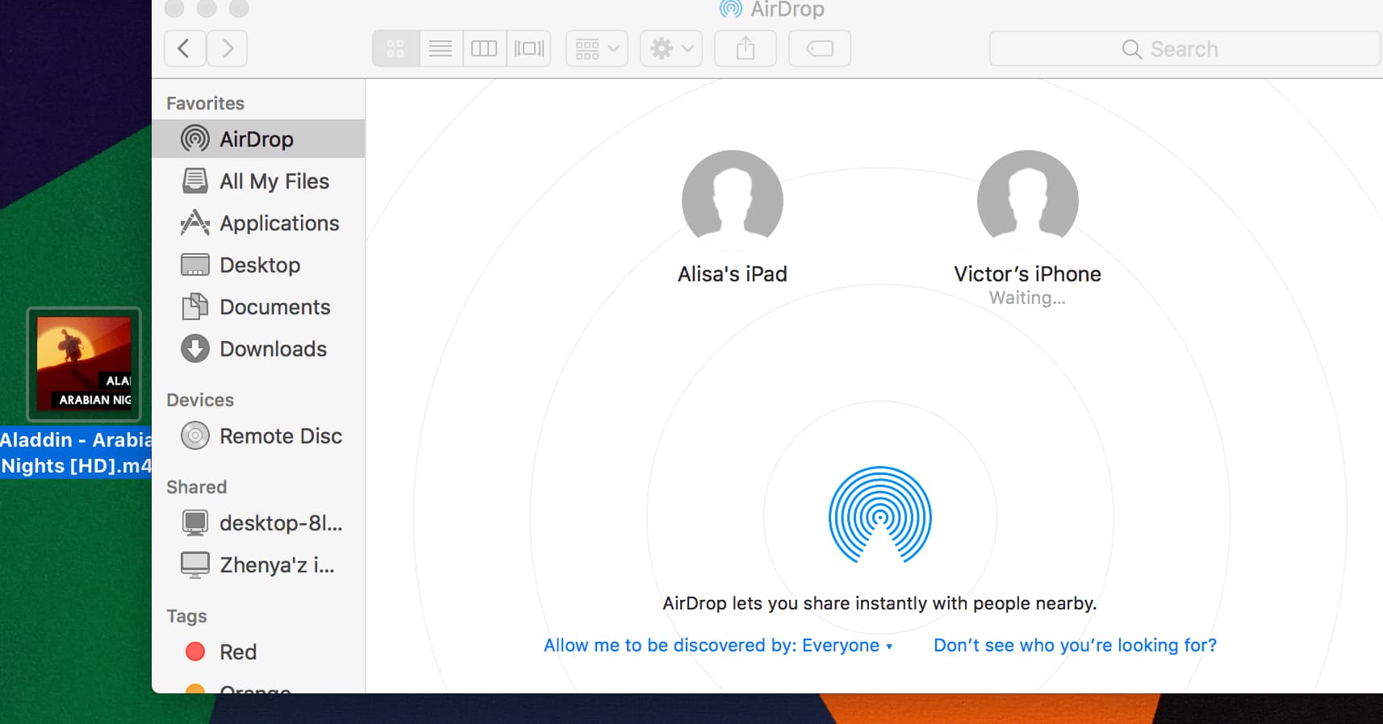Open the arrange items dropdown
Image resolution: width=1383 pixels, height=724 pixels.
[597, 48]
